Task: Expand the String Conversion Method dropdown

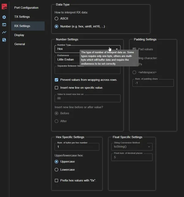Action: tap(132, 147)
